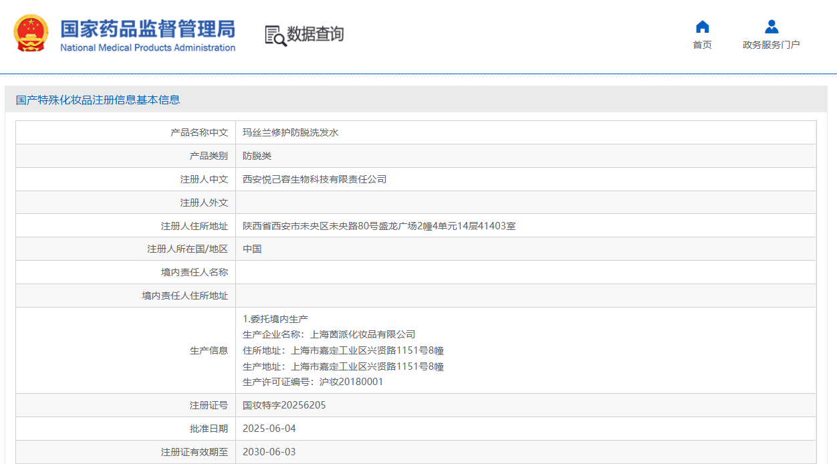Click the approval date 2025-06-04
837x464 pixels.
(269, 429)
